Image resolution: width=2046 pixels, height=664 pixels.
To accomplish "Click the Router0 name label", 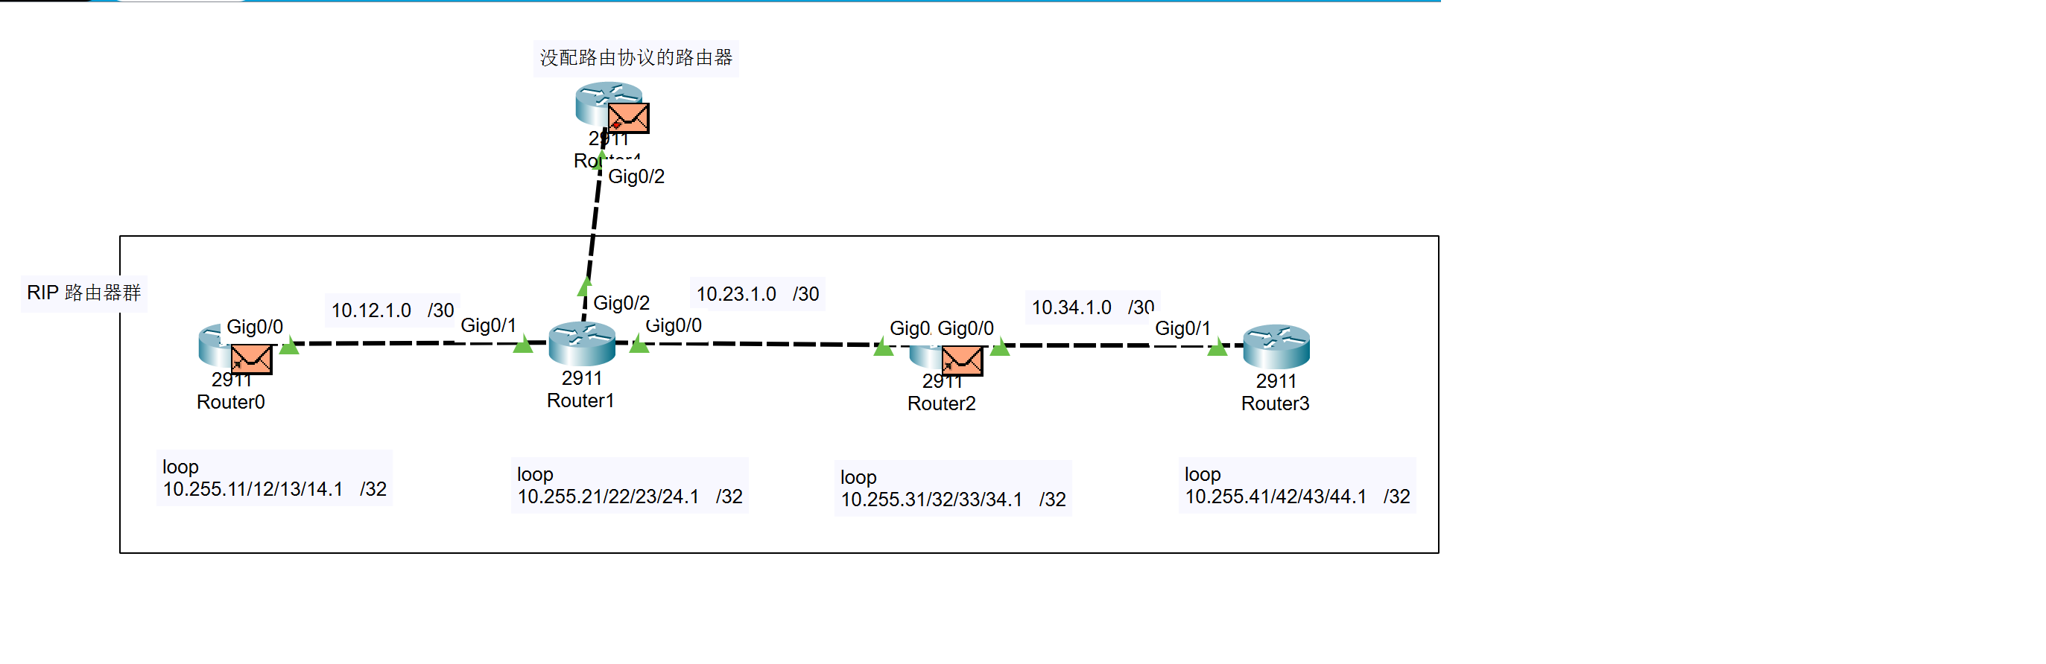I will pyautogui.click(x=231, y=402).
